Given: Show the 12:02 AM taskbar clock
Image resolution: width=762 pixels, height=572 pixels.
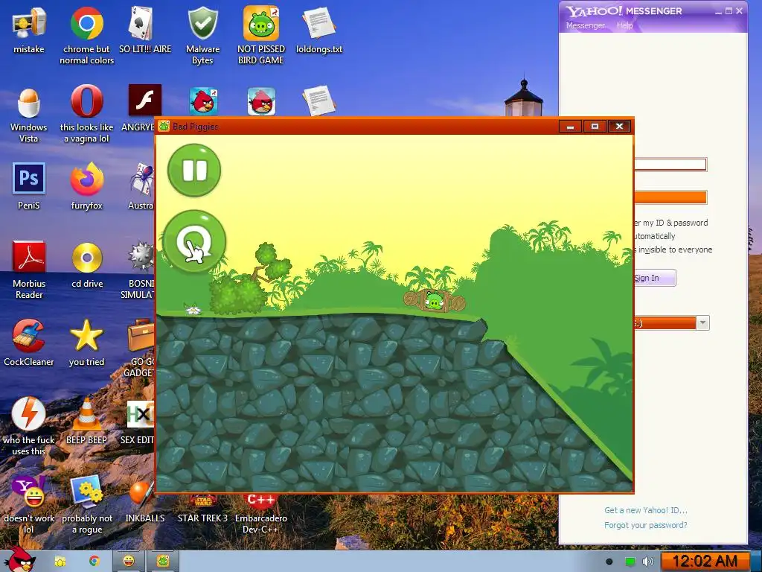Looking at the screenshot, I should [x=705, y=562].
